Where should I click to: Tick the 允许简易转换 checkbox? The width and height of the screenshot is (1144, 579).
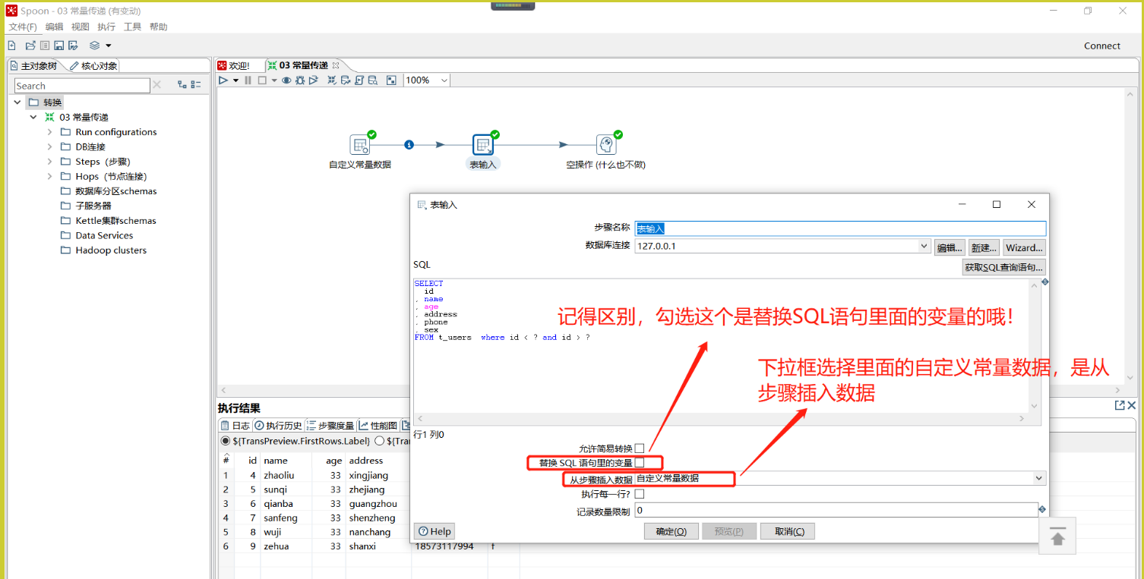(640, 448)
